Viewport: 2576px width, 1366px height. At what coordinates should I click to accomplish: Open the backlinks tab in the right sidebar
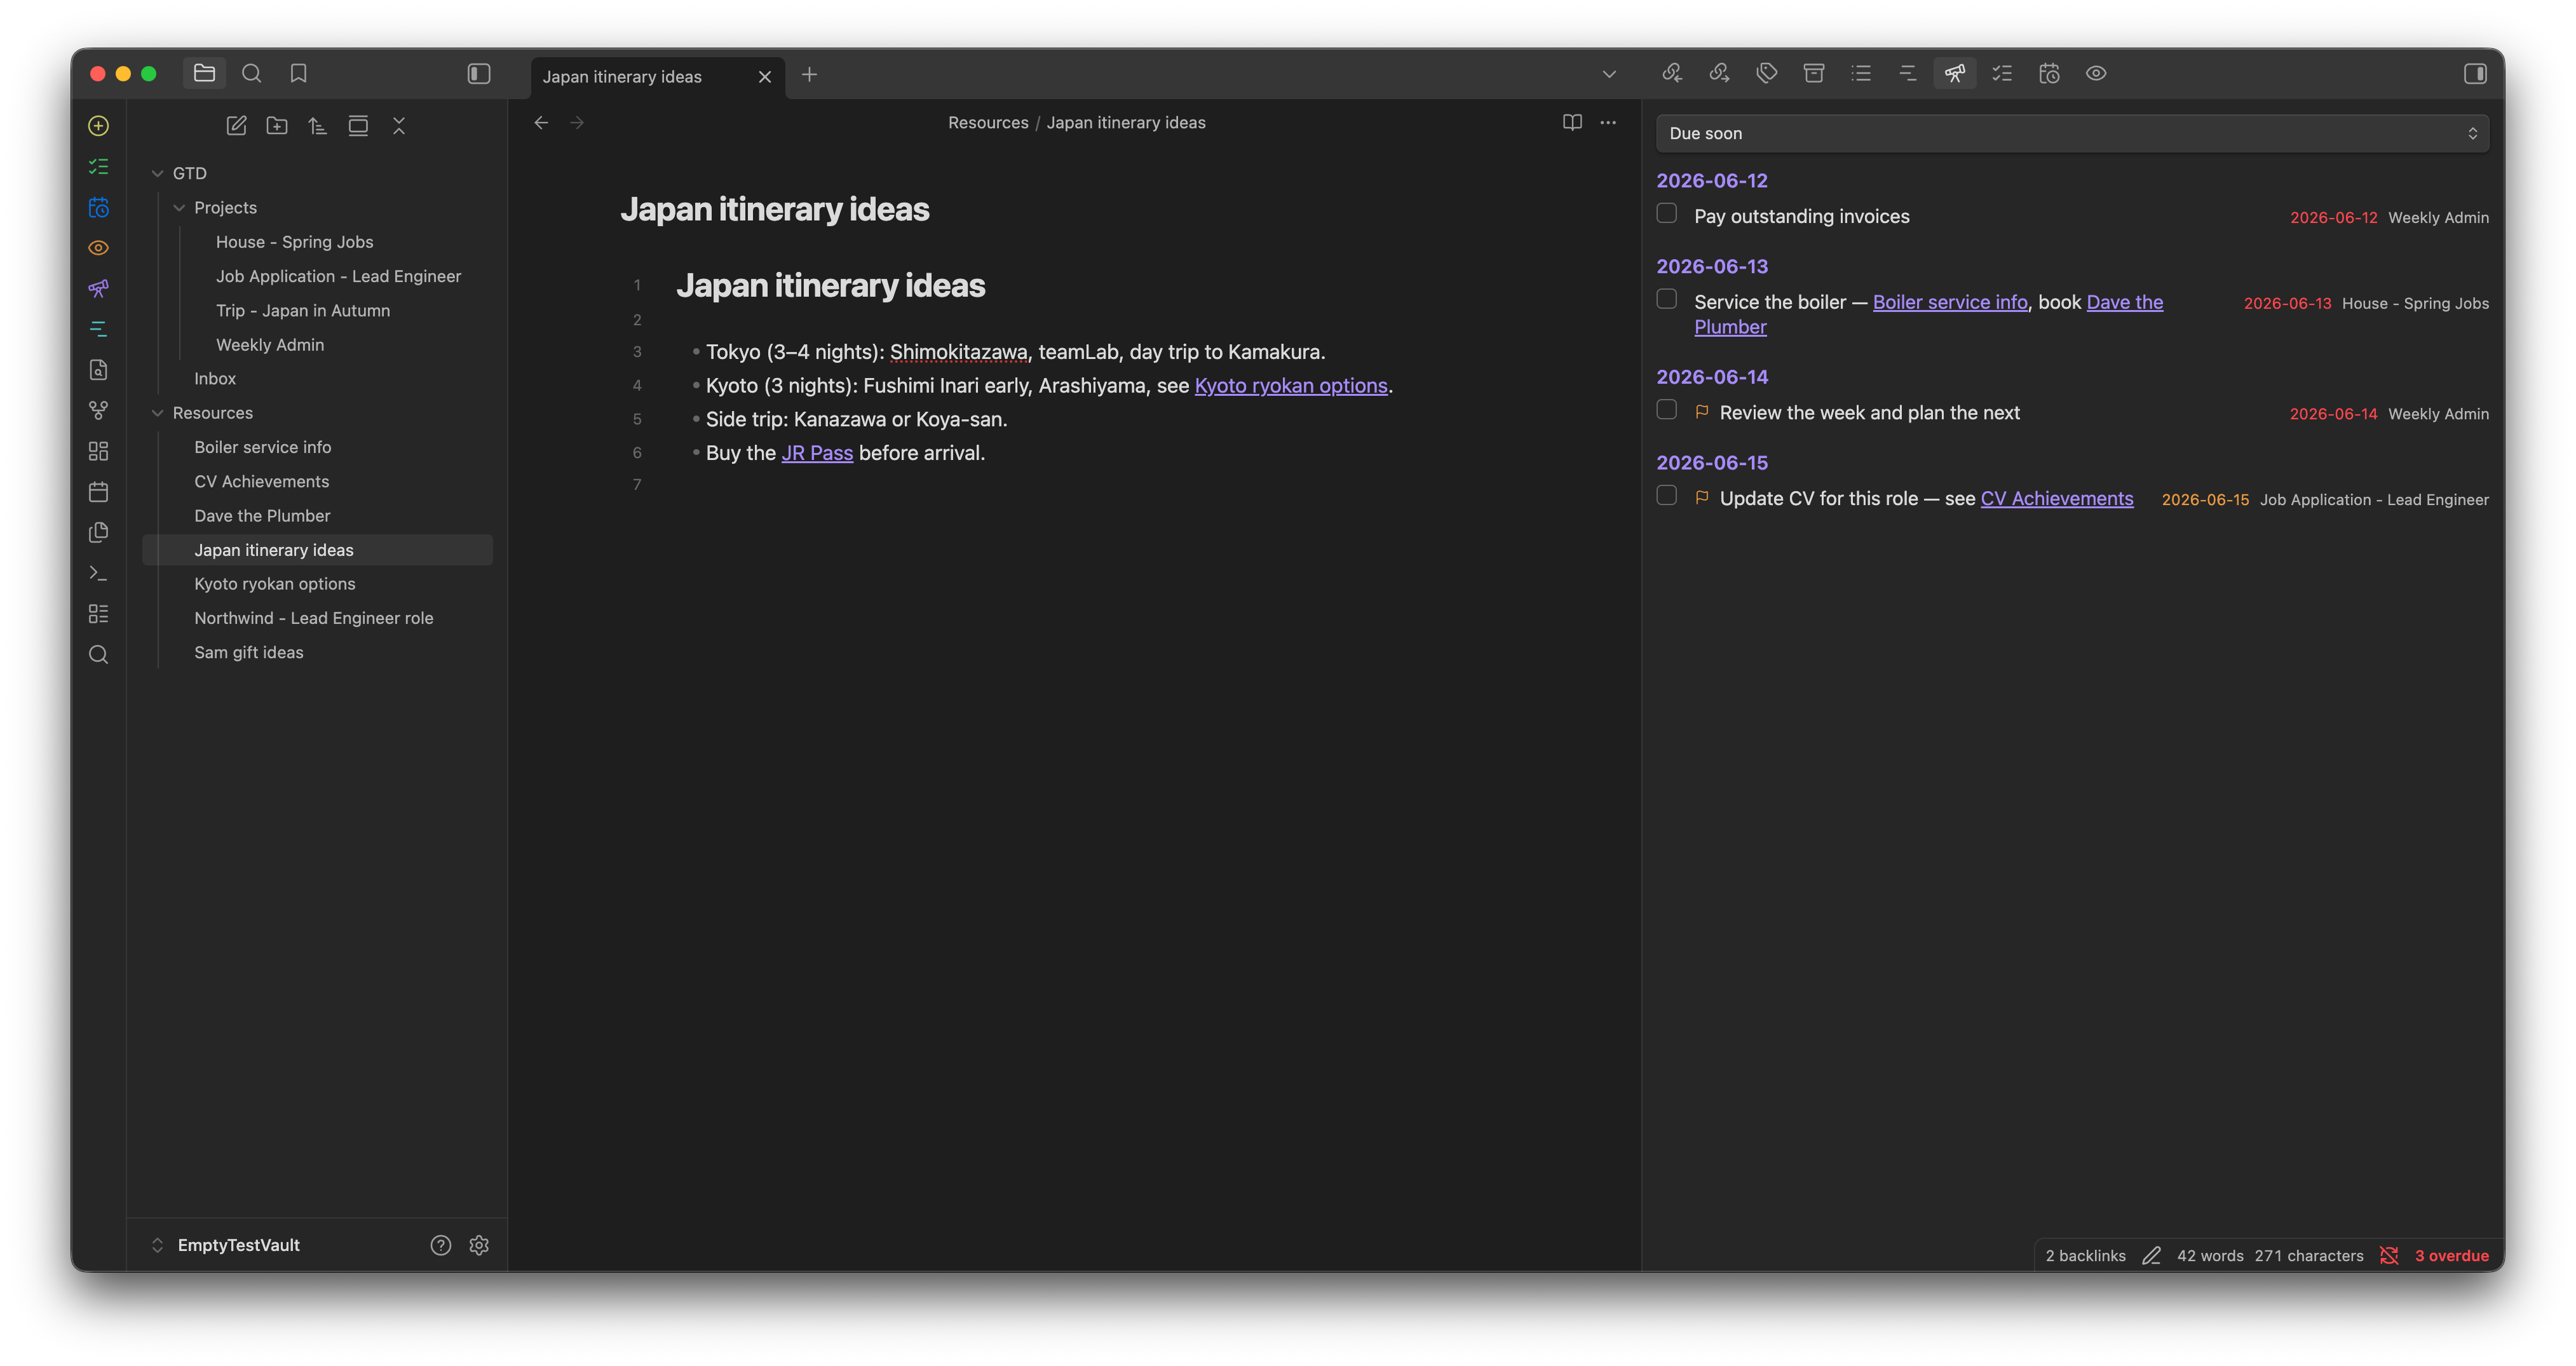[1672, 73]
